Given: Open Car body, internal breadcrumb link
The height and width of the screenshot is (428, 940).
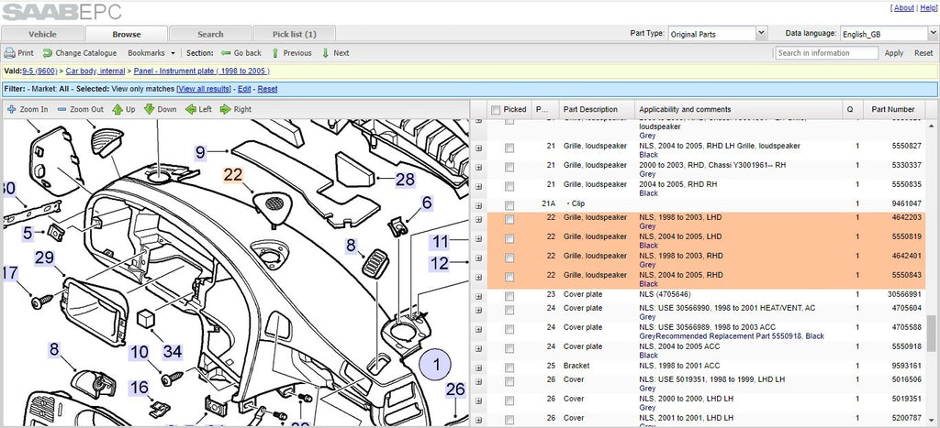Looking at the screenshot, I should 95,71.
